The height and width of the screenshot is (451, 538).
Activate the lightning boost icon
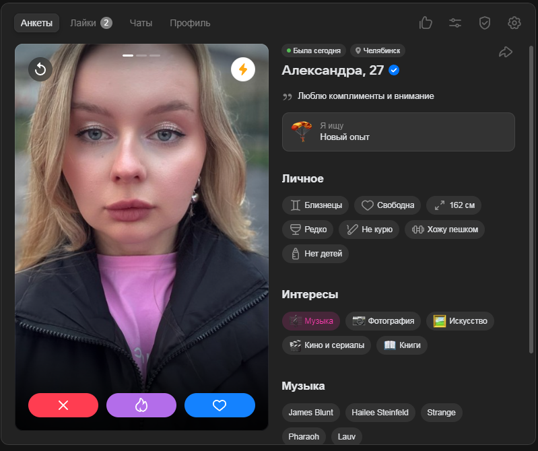243,69
